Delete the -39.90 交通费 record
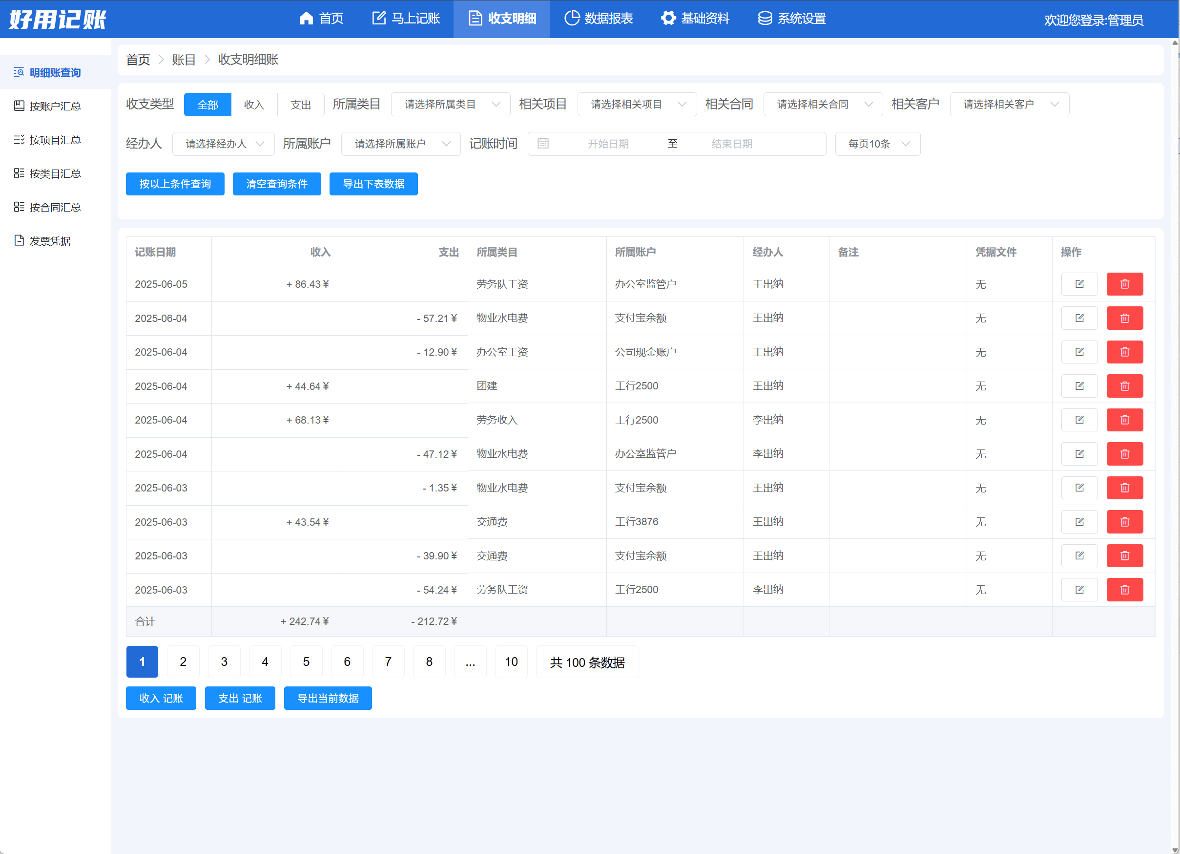The width and height of the screenshot is (1180, 854). coord(1124,555)
